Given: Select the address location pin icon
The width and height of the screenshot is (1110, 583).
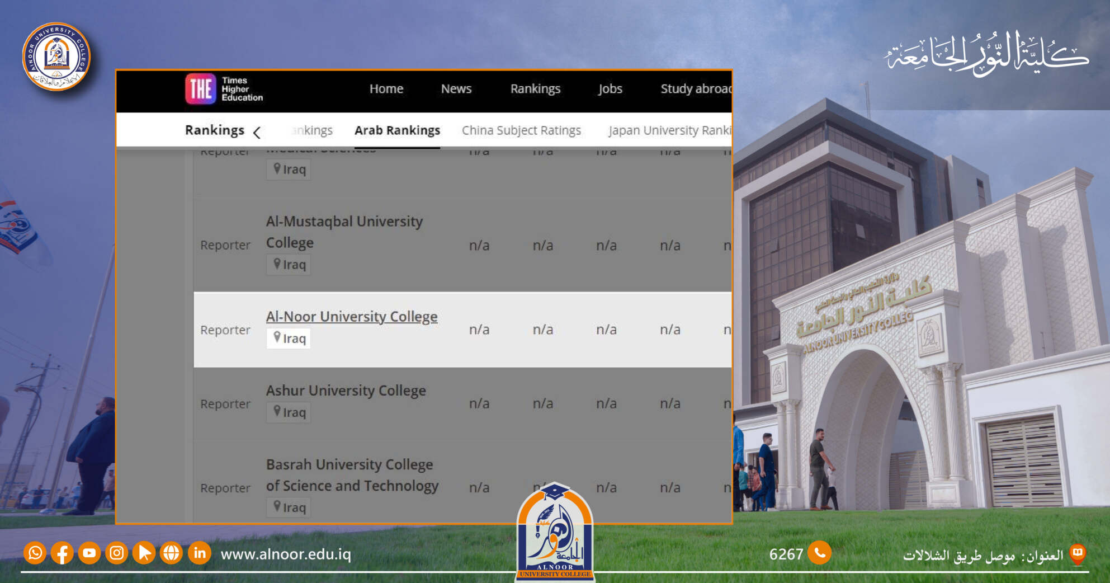Looking at the screenshot, I should click(x=1078, y=554).
